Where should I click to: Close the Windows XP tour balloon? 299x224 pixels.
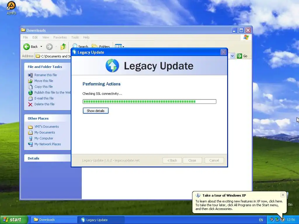(283, 195)
